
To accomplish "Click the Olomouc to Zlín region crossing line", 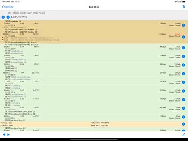I will (32, 38).
